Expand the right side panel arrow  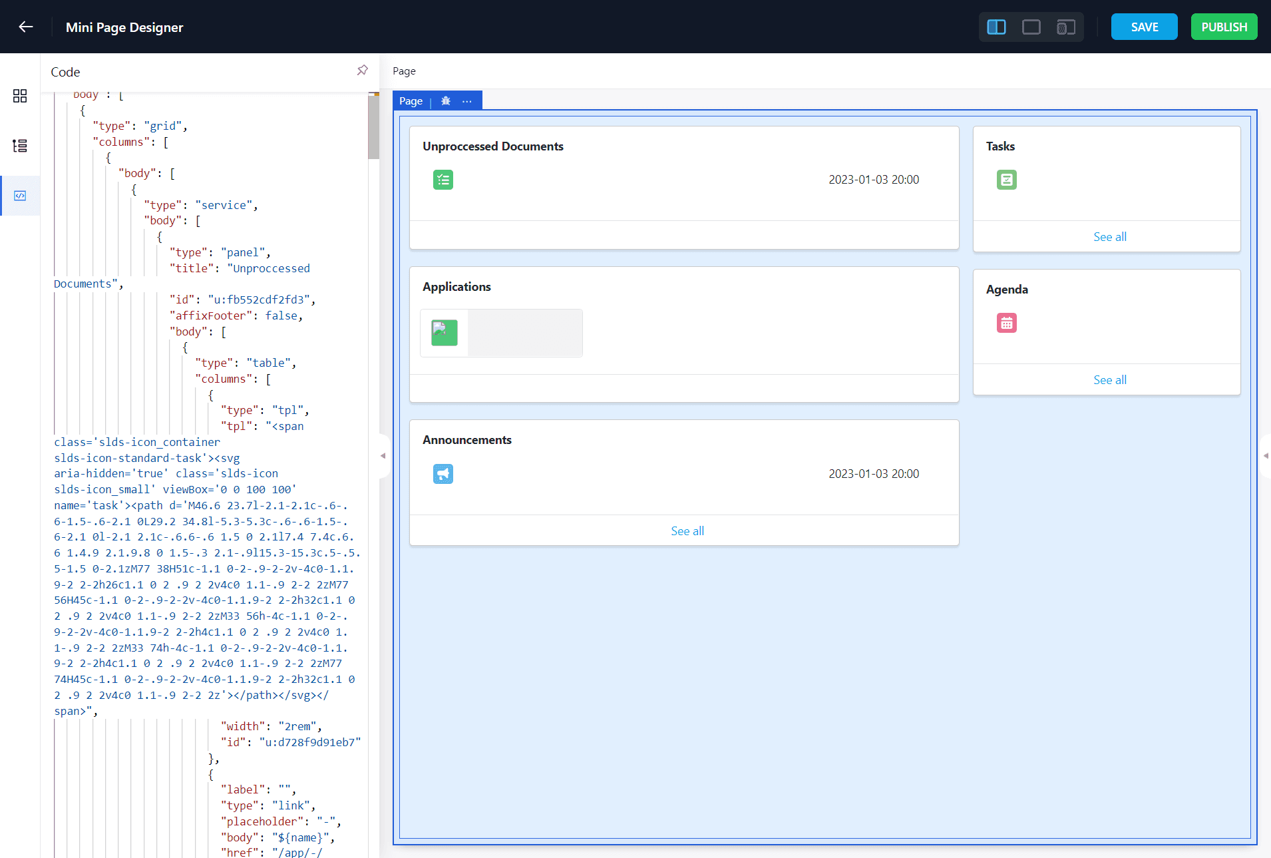tap(1265, 456)
